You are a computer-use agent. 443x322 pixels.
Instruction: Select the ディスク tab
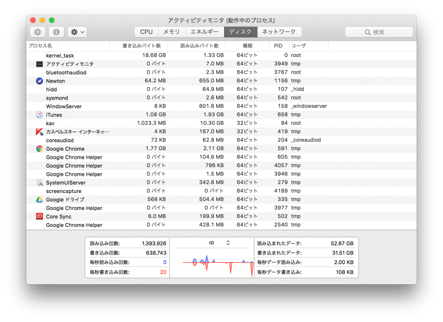(241, 32)
